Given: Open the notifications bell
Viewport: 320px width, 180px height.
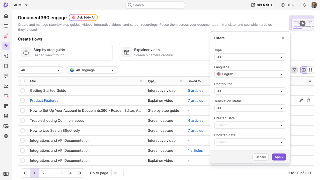Looking at the screenshot, I should [x=304, y=5].
